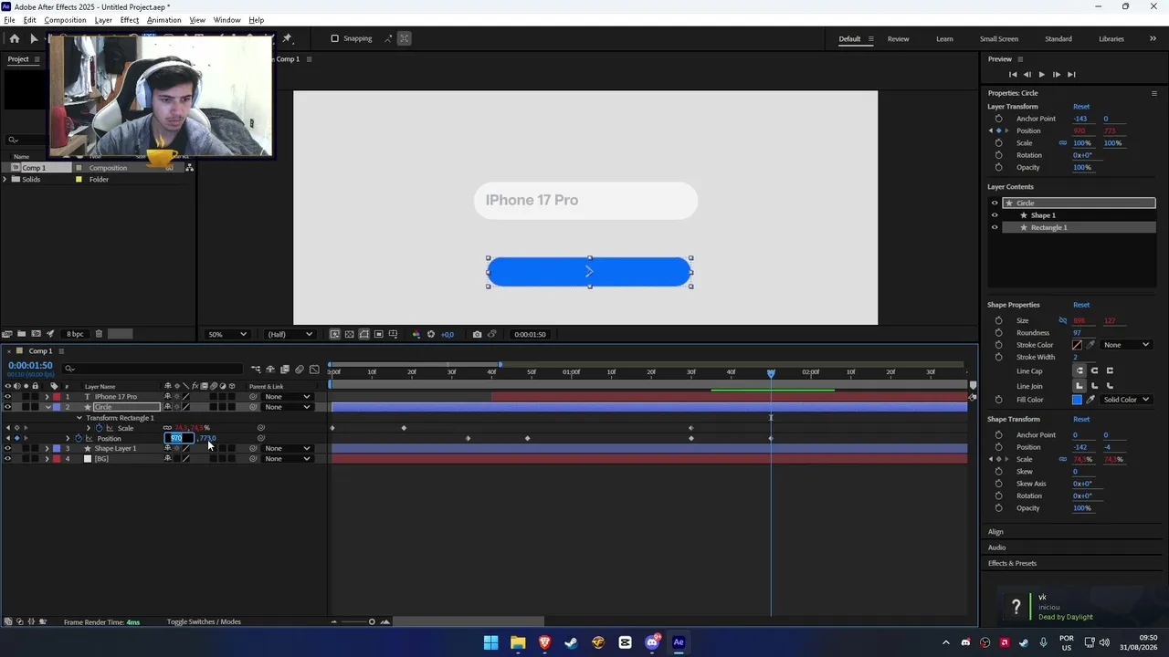
Task: Open the magnification 50% dropdown
Action: coord(228,334)
